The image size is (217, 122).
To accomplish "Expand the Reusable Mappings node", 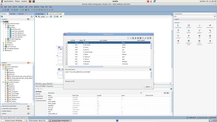I will tap(6, 39).
